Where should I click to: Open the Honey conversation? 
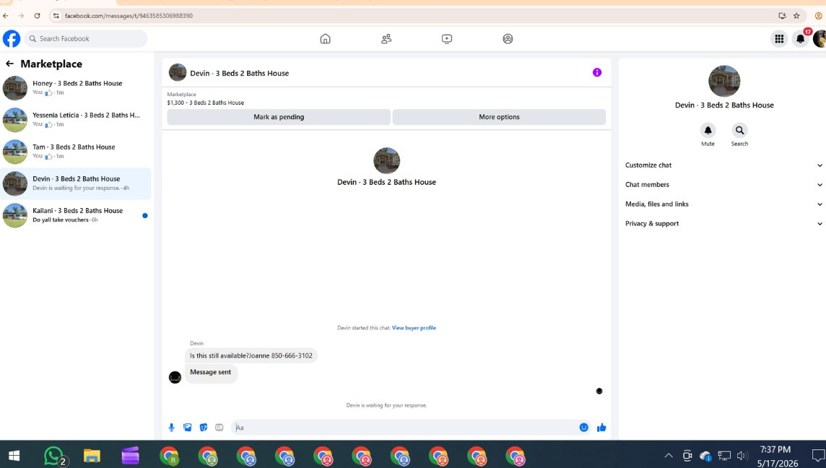(76, 87)
